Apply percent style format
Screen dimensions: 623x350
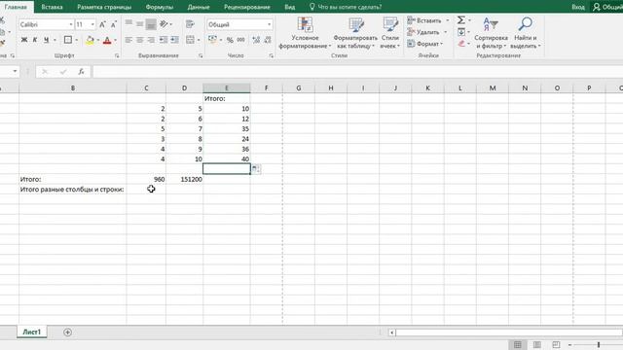coord(230,40)
